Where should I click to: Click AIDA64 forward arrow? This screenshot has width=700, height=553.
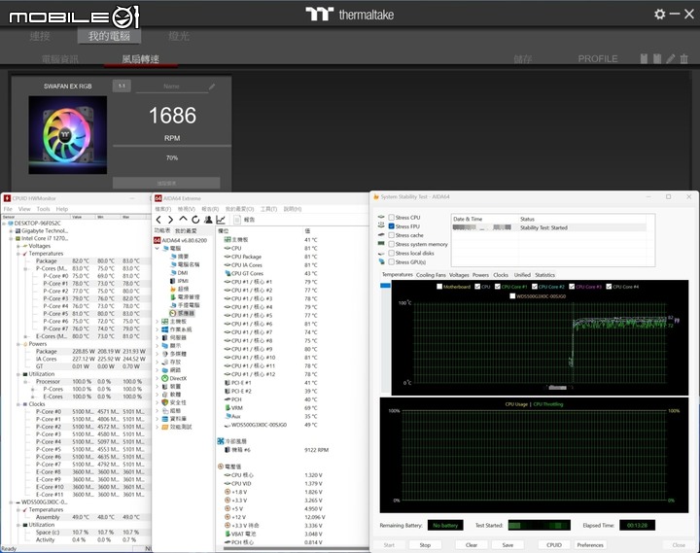click(170, 220)
